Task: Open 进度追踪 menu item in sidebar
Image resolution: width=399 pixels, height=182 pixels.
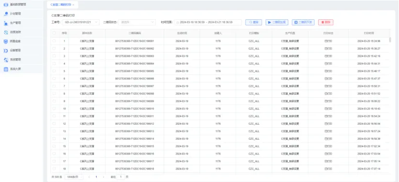Action: (x=15, y=32)
